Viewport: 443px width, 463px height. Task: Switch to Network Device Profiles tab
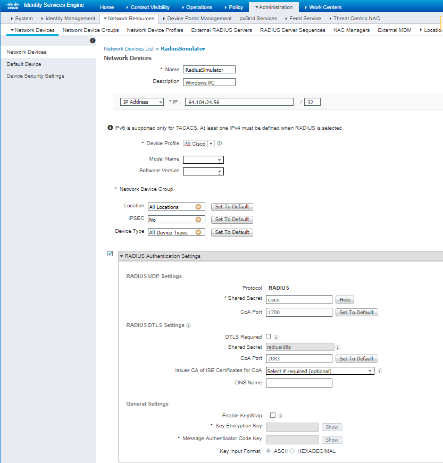155,30
